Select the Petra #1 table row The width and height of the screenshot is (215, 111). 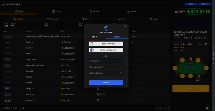(x=86, y=83)
